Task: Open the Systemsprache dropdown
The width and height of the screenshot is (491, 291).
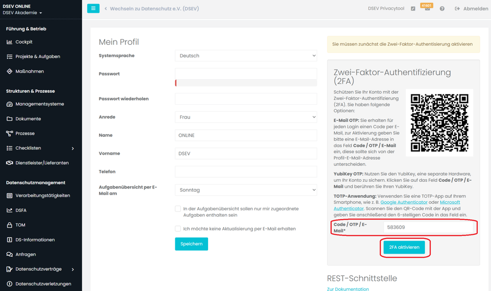Action: click(x=246, y=56)
